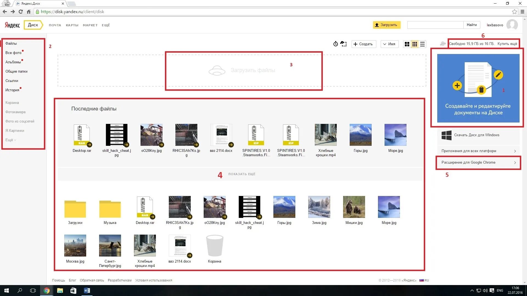Open the Загрузки folder
The width and height of the screenshot is (527, 296).
pyautogui.click(x=75, y=210)
